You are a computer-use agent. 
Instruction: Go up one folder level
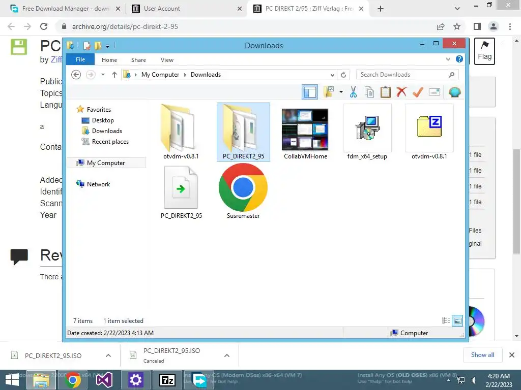[114, 75]
